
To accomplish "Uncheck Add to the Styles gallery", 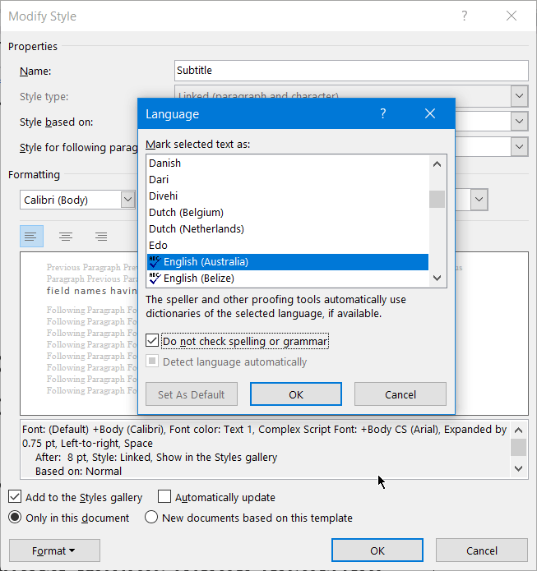I will (x=15, y=497).
